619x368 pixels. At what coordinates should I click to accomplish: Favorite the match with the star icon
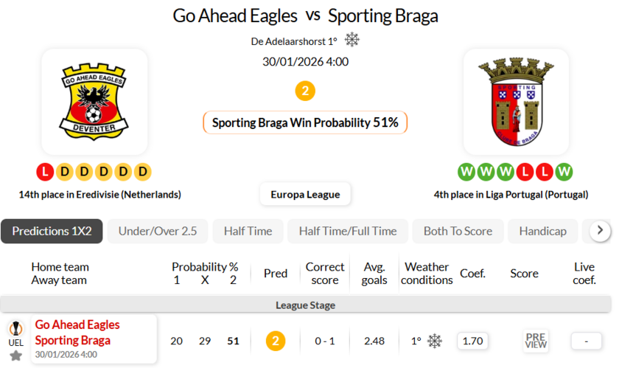pos(15,355)
